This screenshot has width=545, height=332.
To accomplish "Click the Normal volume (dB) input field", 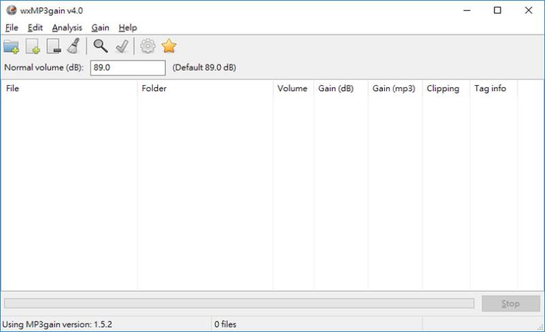I will pyautogui.click(x=128, y=68).
